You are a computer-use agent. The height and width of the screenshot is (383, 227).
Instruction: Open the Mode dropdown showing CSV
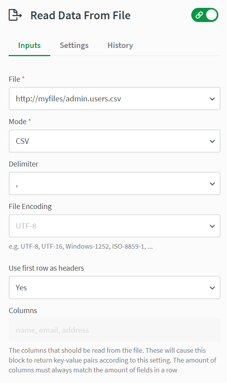[115, 141]
